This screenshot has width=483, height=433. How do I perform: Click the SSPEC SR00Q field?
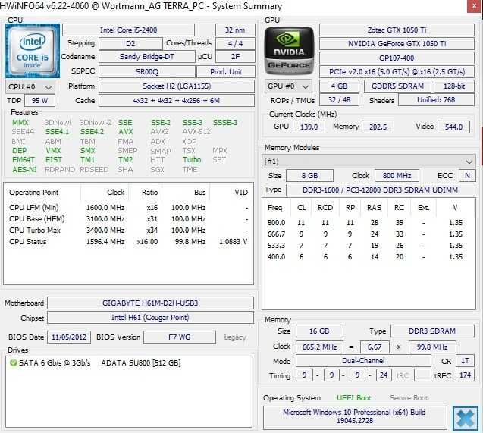coord(147,71)
